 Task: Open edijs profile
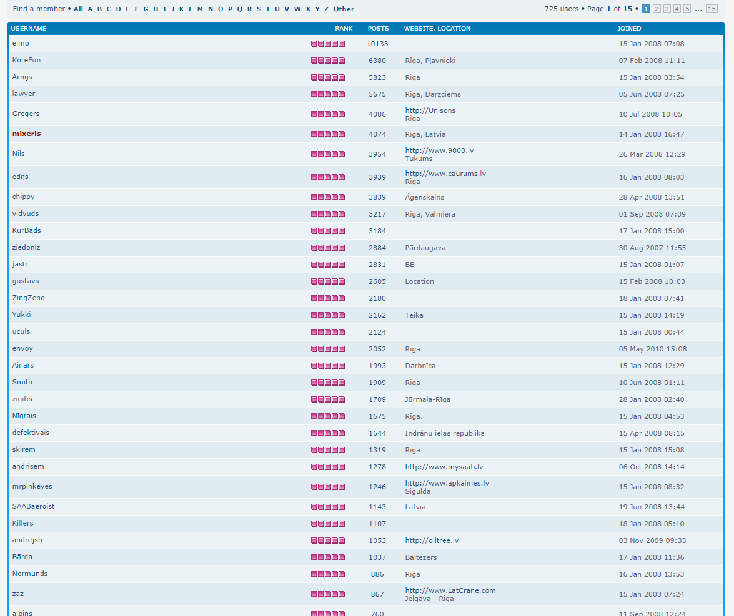20,177
